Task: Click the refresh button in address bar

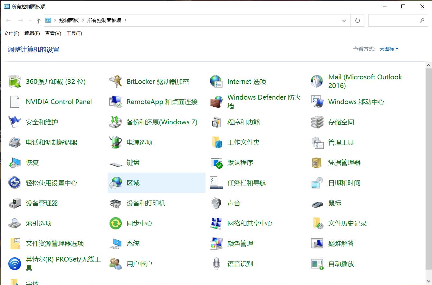Action: pyautogui.click(x=358, y=20)
